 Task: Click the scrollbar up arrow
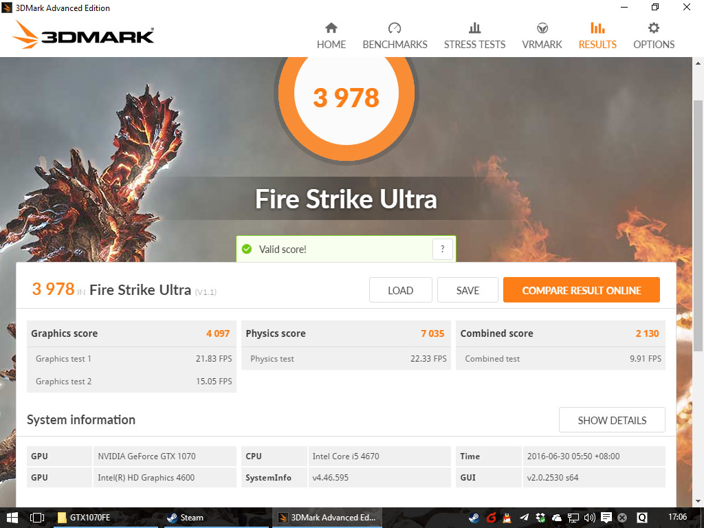click(698, 63)
